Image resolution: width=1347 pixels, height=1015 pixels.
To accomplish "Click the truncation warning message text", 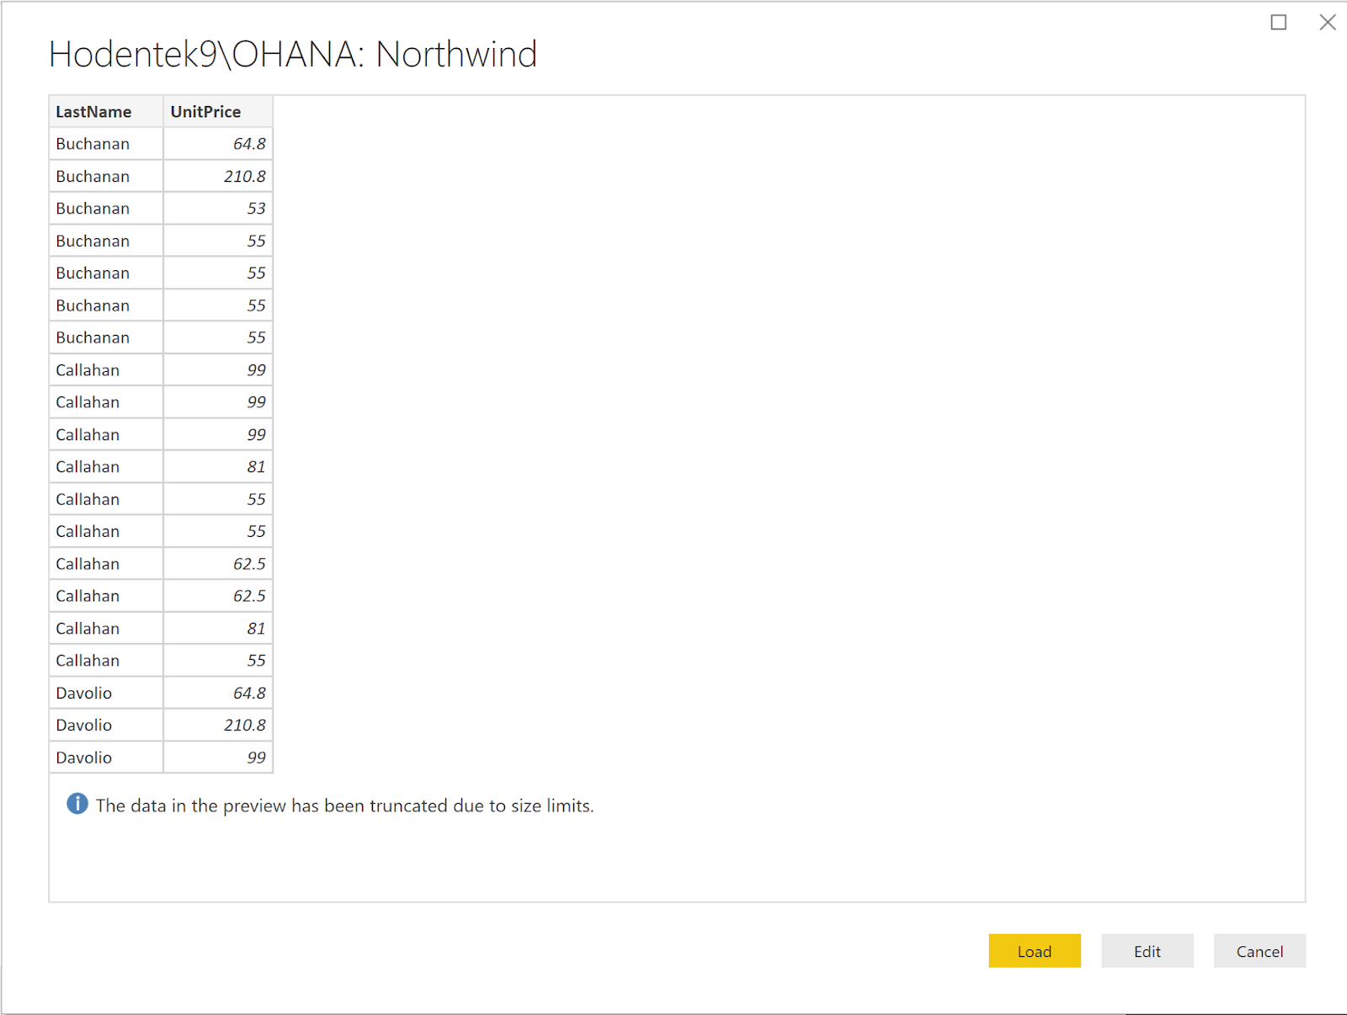I will 345,805.
